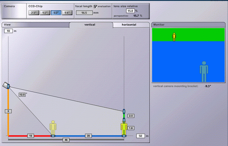Select the 1/2" CCD chip button

45,13
